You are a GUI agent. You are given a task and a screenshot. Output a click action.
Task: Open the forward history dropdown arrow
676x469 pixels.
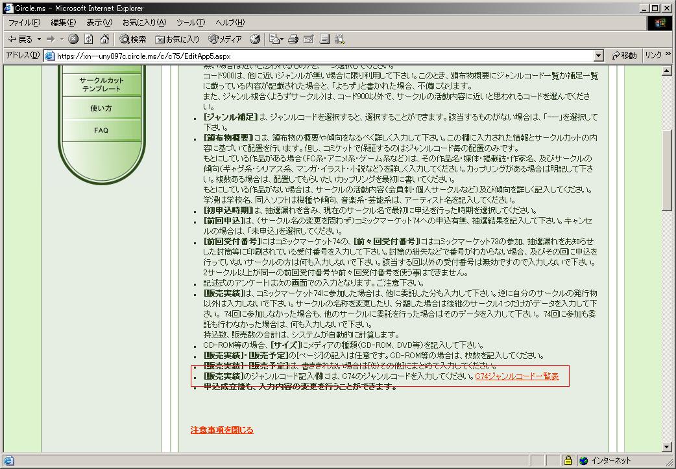click(x=61, y=39)
